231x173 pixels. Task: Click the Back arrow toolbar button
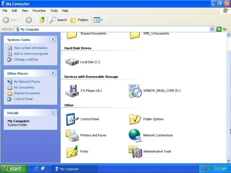[x=6, y=20]
